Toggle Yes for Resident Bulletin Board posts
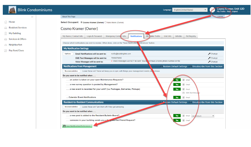Image resolution: width=251 pixels, height=147 pixels. click(177, 116)
